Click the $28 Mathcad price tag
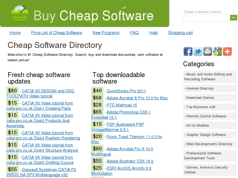The width and height of the screenshot is (238, 178). [97, 105]
